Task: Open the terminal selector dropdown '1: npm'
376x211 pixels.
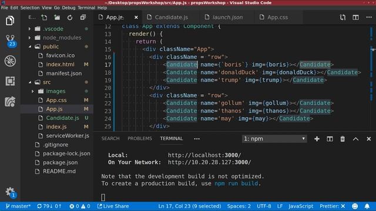Action: pyautogui.click(x=274, y=139)
